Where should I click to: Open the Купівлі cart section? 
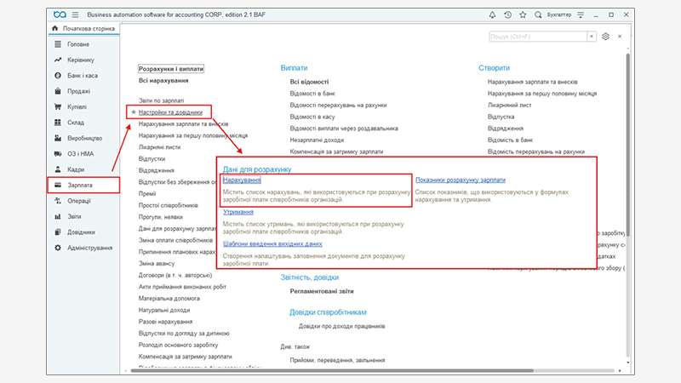(x=77, y=107)
